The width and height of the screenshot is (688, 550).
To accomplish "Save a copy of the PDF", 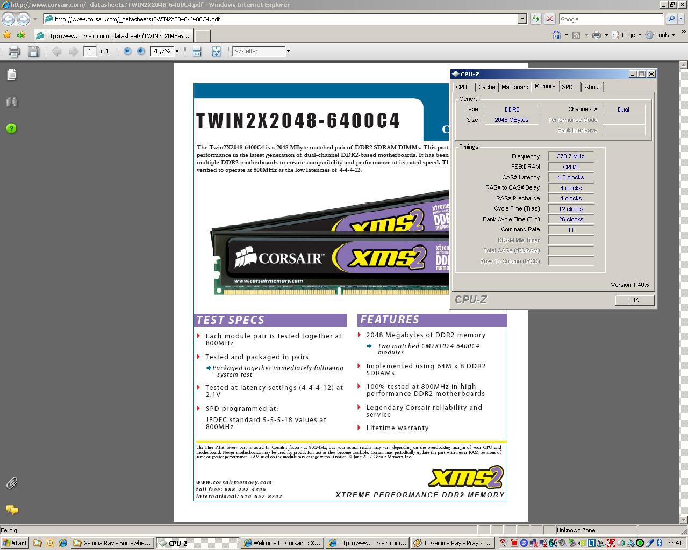I will coord(33,52).
